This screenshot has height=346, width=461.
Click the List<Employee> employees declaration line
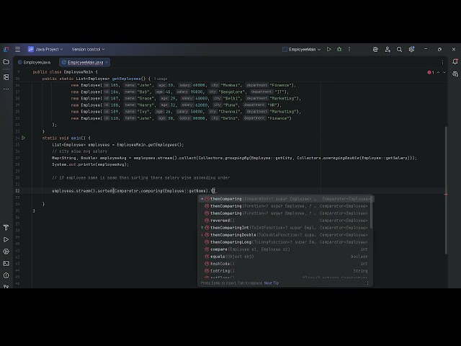click(118, 145)
